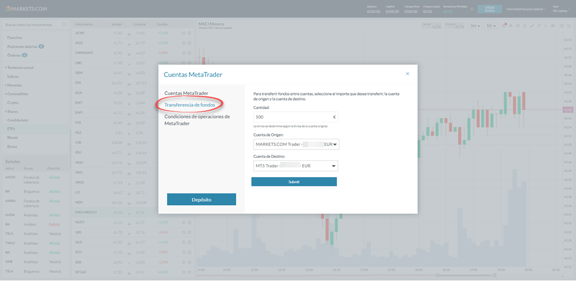The image size is (576, 281).
Task: Open the SDS instrument info icon
Action: 190,262
